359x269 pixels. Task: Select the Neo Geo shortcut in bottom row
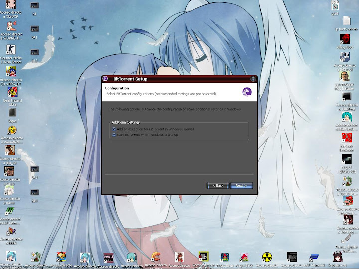[61, 257]
